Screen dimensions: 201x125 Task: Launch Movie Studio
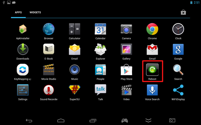(x=48, y=70)
